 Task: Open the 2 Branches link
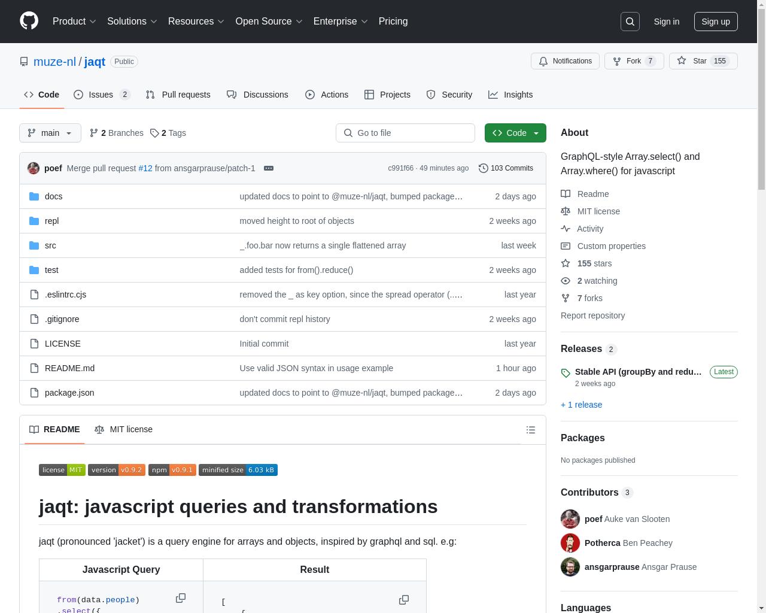(x=116, y=133)
